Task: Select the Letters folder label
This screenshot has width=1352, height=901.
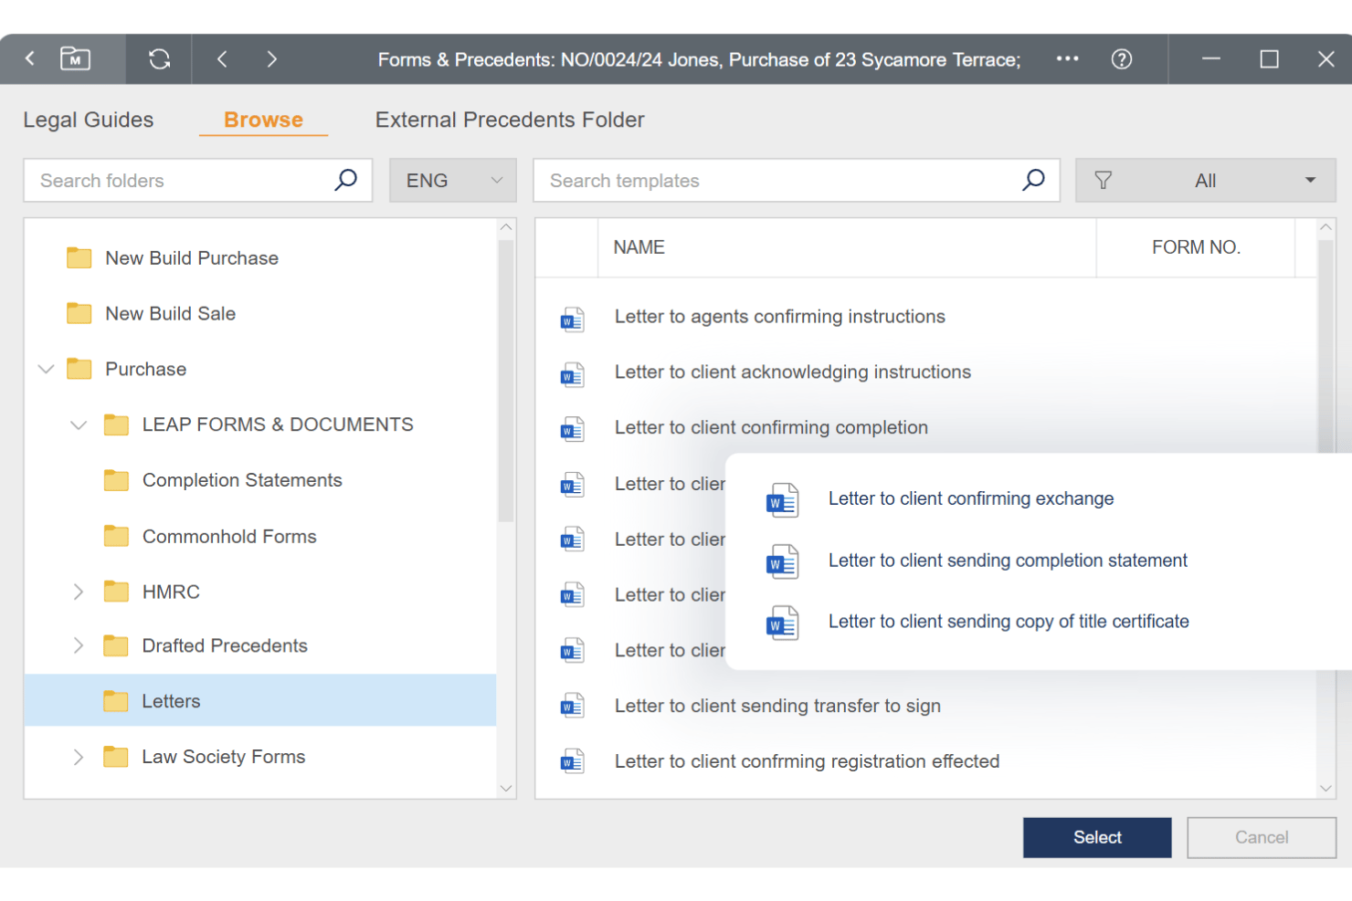Action: (x=171, y=701)
